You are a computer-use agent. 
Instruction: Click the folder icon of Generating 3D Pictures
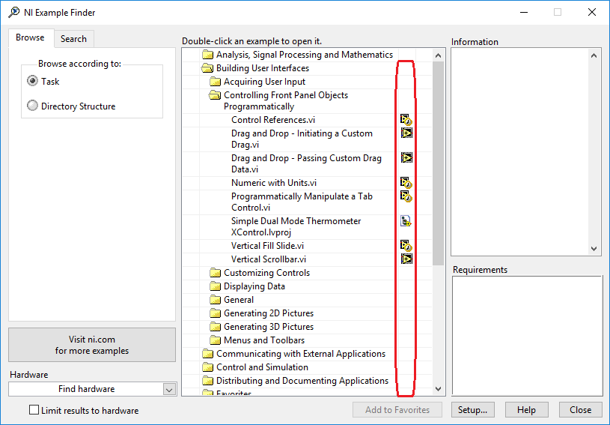(215, 327)
